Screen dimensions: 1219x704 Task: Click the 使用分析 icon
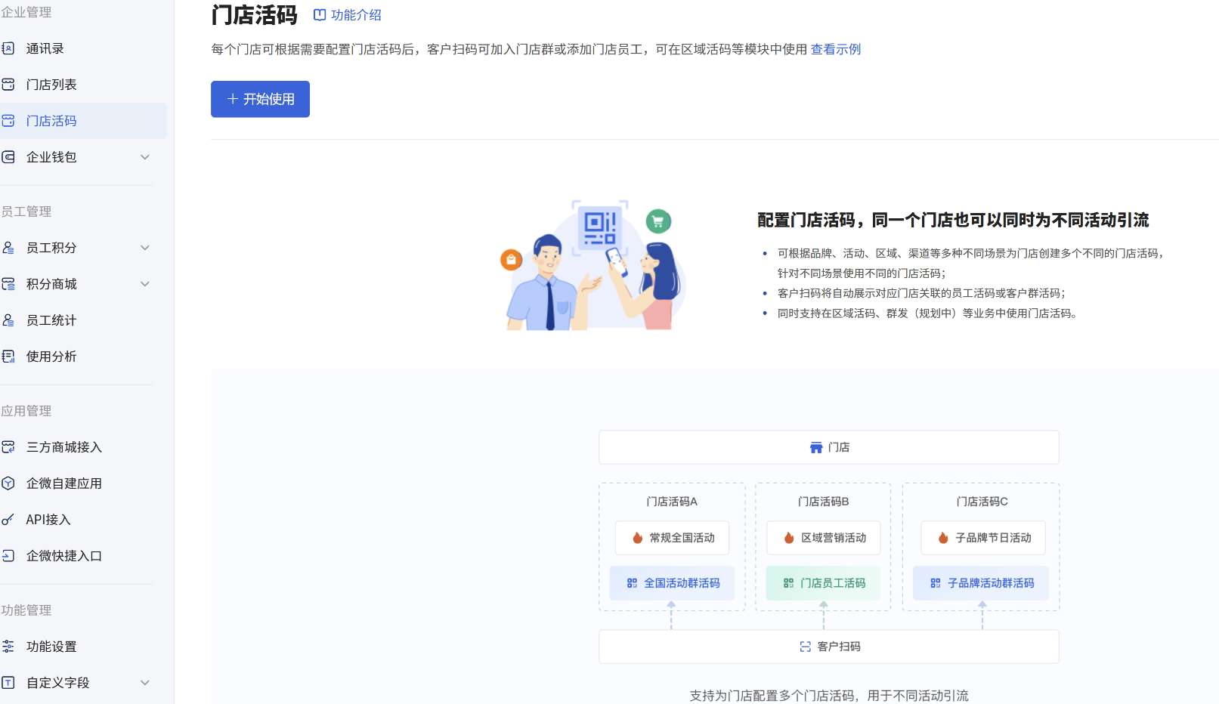[x=8, y=357]
